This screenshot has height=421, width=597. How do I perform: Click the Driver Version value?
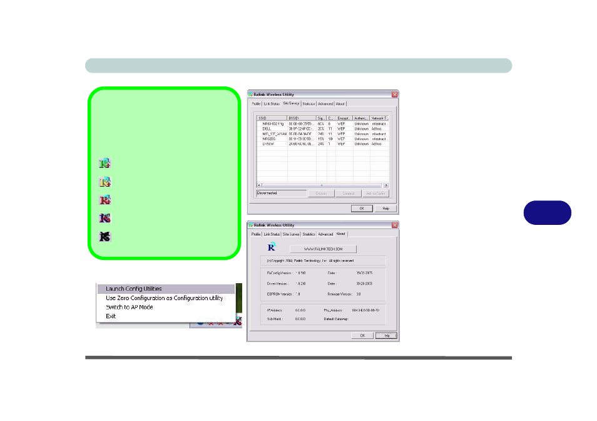click(301, 284)
